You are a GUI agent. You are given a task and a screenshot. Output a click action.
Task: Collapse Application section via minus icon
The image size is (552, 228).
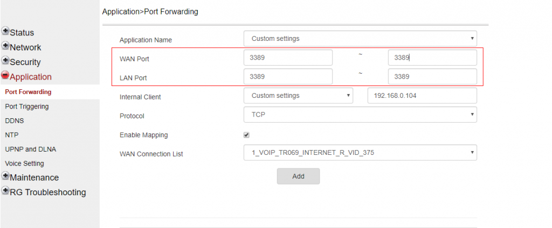5,76
